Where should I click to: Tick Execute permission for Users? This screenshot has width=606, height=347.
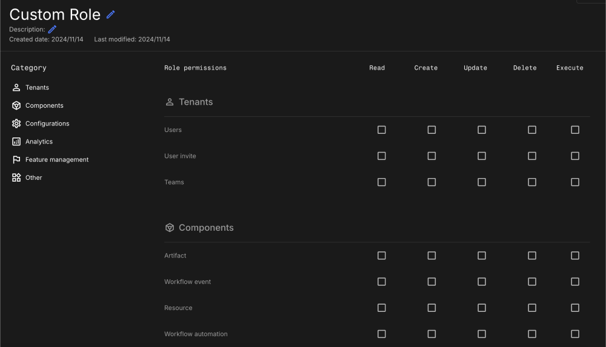575,130
